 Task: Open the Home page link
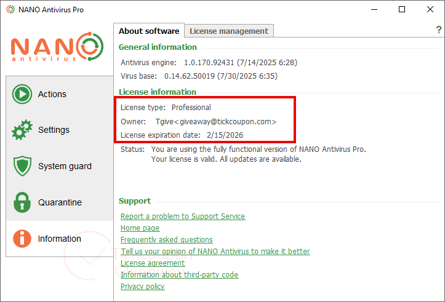pos(140,228)
